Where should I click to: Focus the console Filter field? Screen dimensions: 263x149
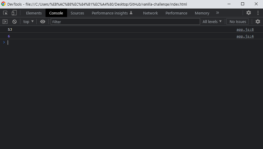(125, 21)
